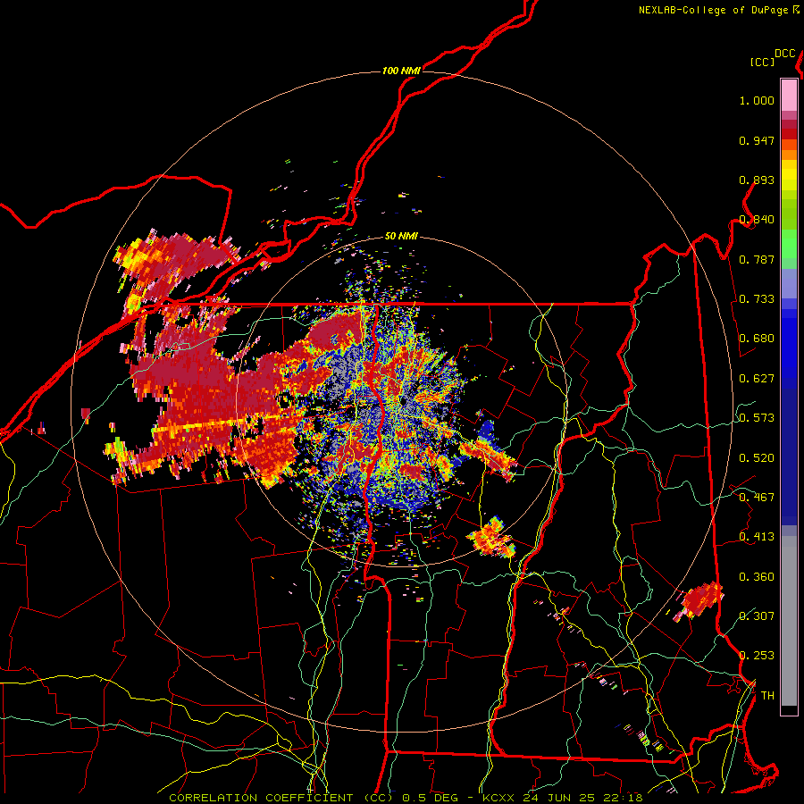Click the TH threshold label

click(767, 696)
